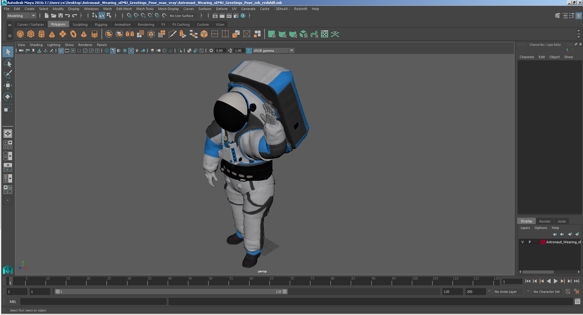Activate the Select tool in toolbox
This screenshot has width=583, height=315.
(8, 52)
